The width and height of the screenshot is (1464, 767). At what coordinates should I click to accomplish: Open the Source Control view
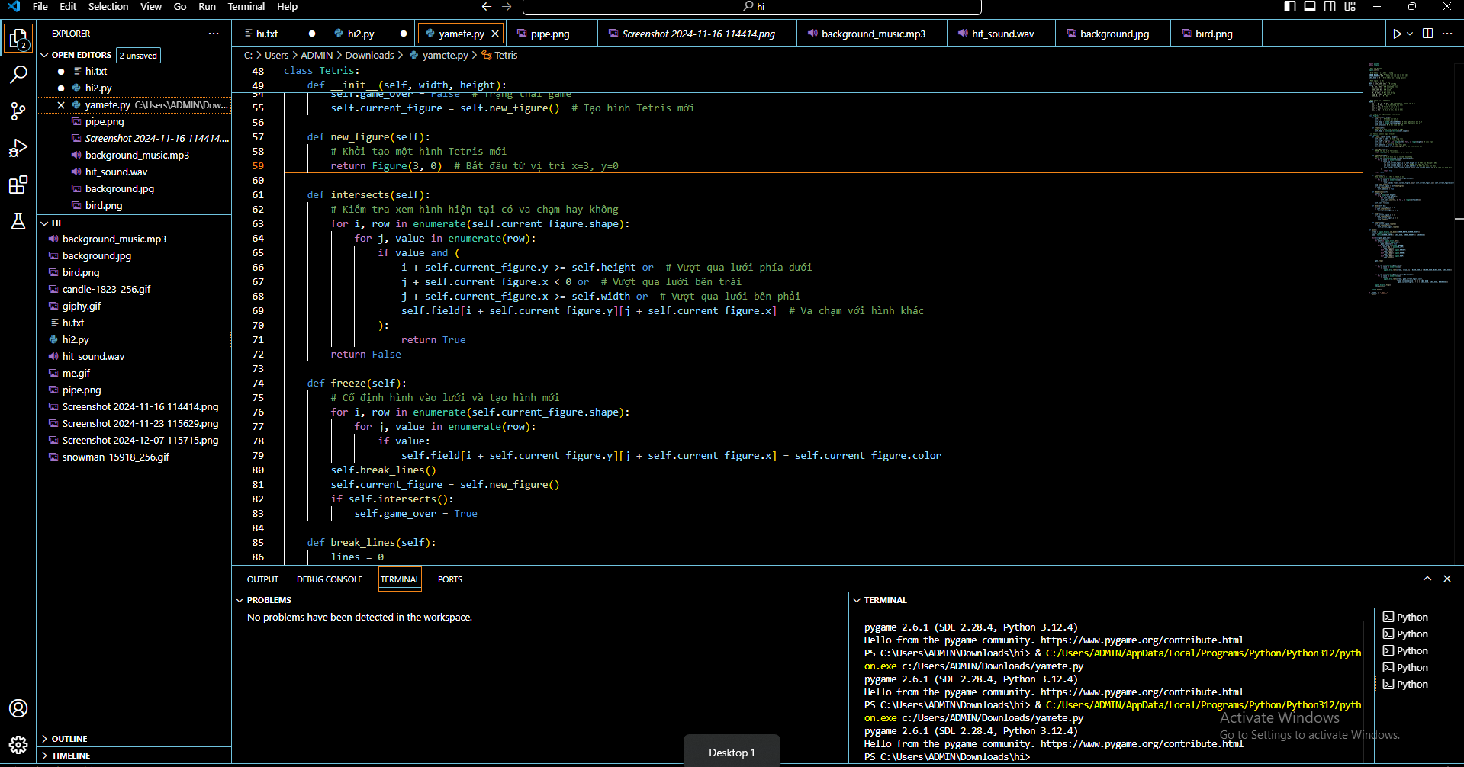[18, 111]
